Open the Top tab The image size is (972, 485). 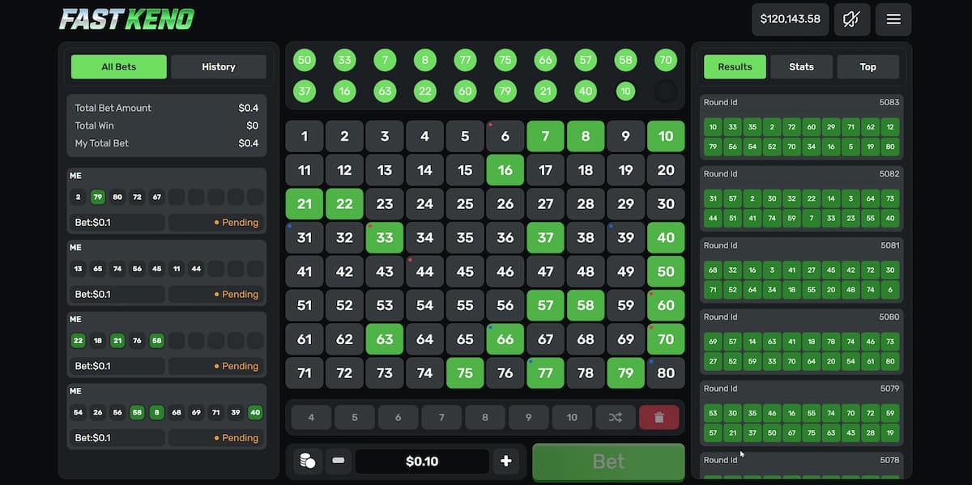coord(868,67)
